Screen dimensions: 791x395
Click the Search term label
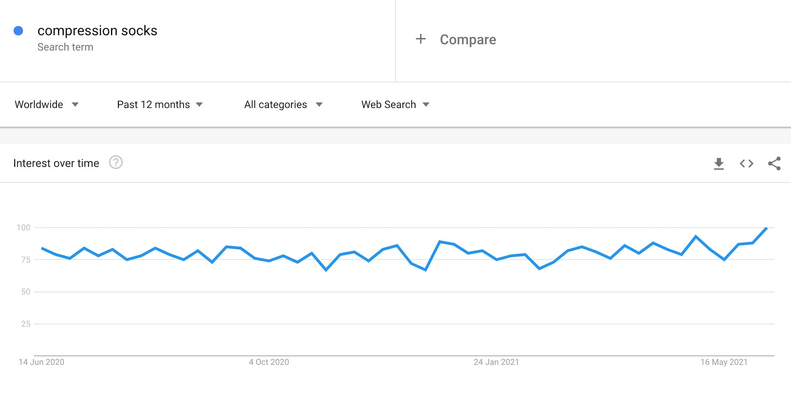(x=65, y=47)
